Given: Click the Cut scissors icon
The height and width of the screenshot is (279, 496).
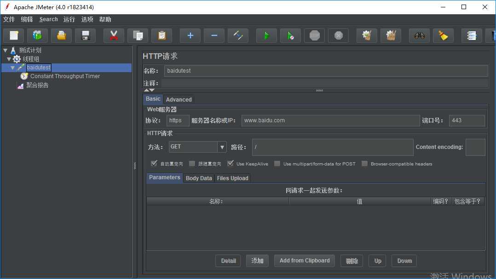Looking at the screenshot, I should point(114,35).
